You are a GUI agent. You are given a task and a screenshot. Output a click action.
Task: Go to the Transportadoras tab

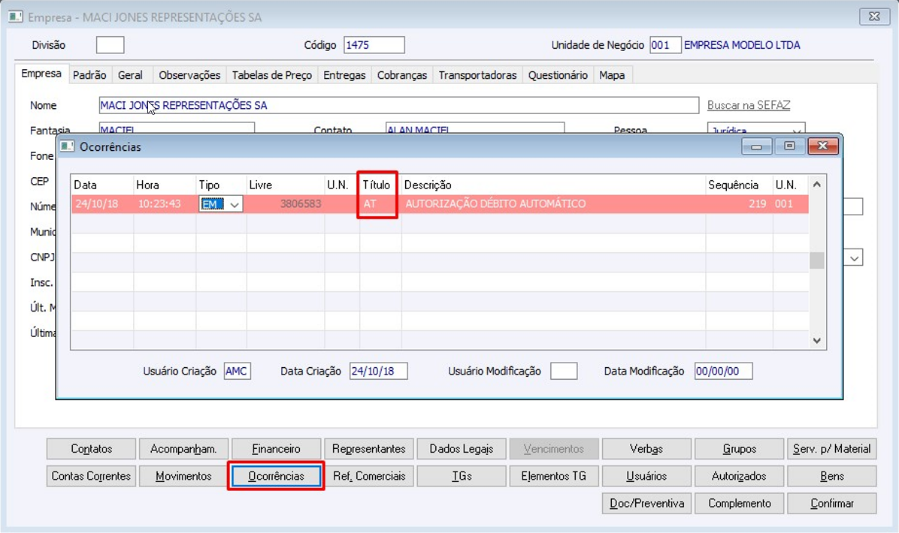pyautogui.click(x=477, y=75)
